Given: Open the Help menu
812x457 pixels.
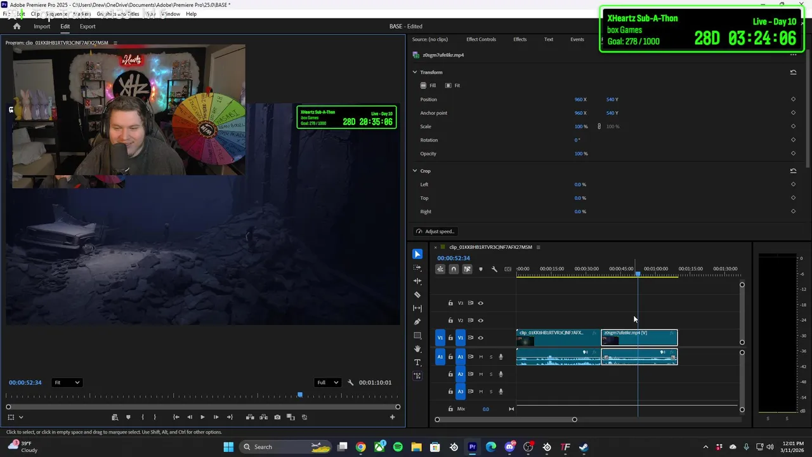Looking at the screenshot, I should pos(191,14).
